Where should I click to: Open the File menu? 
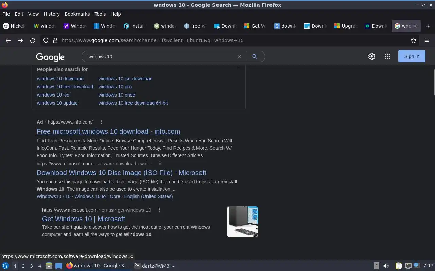6,14
